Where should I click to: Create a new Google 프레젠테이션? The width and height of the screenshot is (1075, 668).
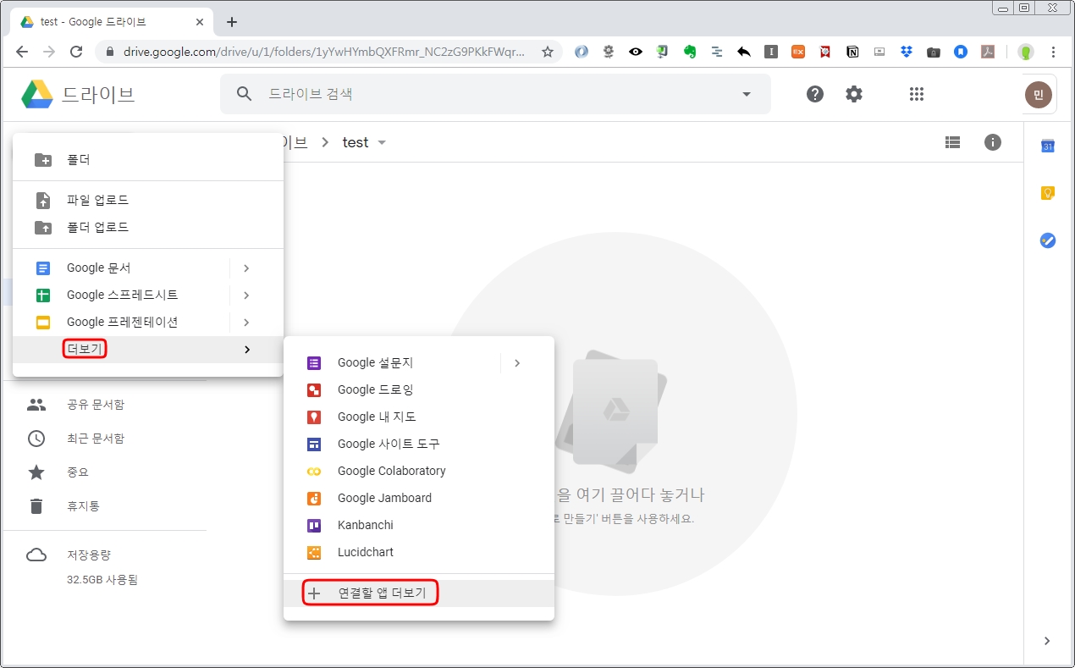click(x=121, y=323)
